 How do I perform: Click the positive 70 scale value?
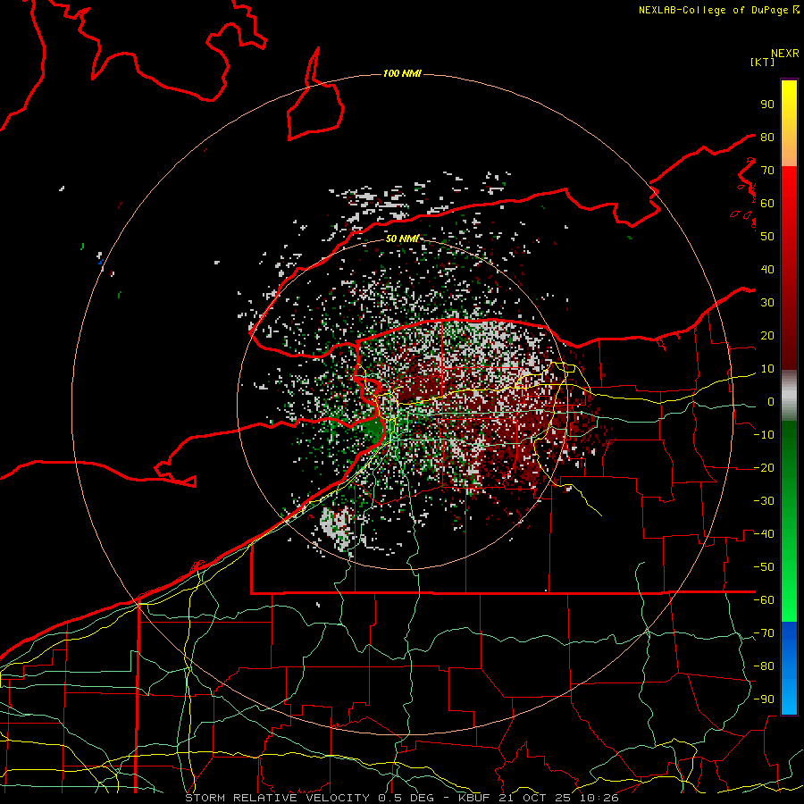[x=767, y=171]
